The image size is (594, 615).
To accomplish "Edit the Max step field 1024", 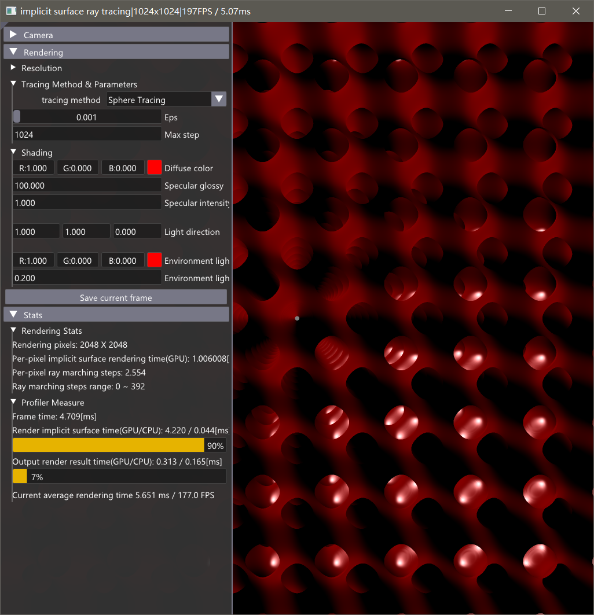I will click(x=87, y=135).
